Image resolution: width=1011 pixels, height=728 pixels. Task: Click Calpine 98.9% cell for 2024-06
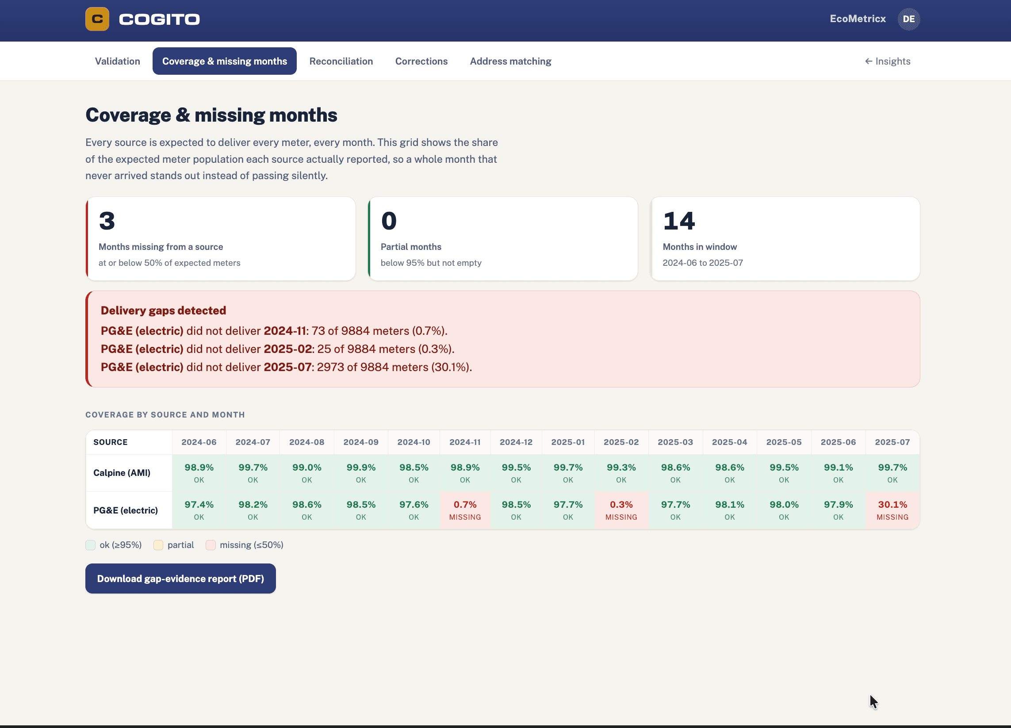(199, 472)
